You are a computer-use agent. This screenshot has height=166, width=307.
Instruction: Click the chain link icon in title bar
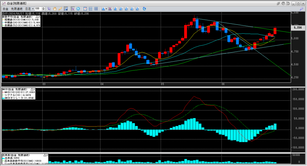pos(279,3)
